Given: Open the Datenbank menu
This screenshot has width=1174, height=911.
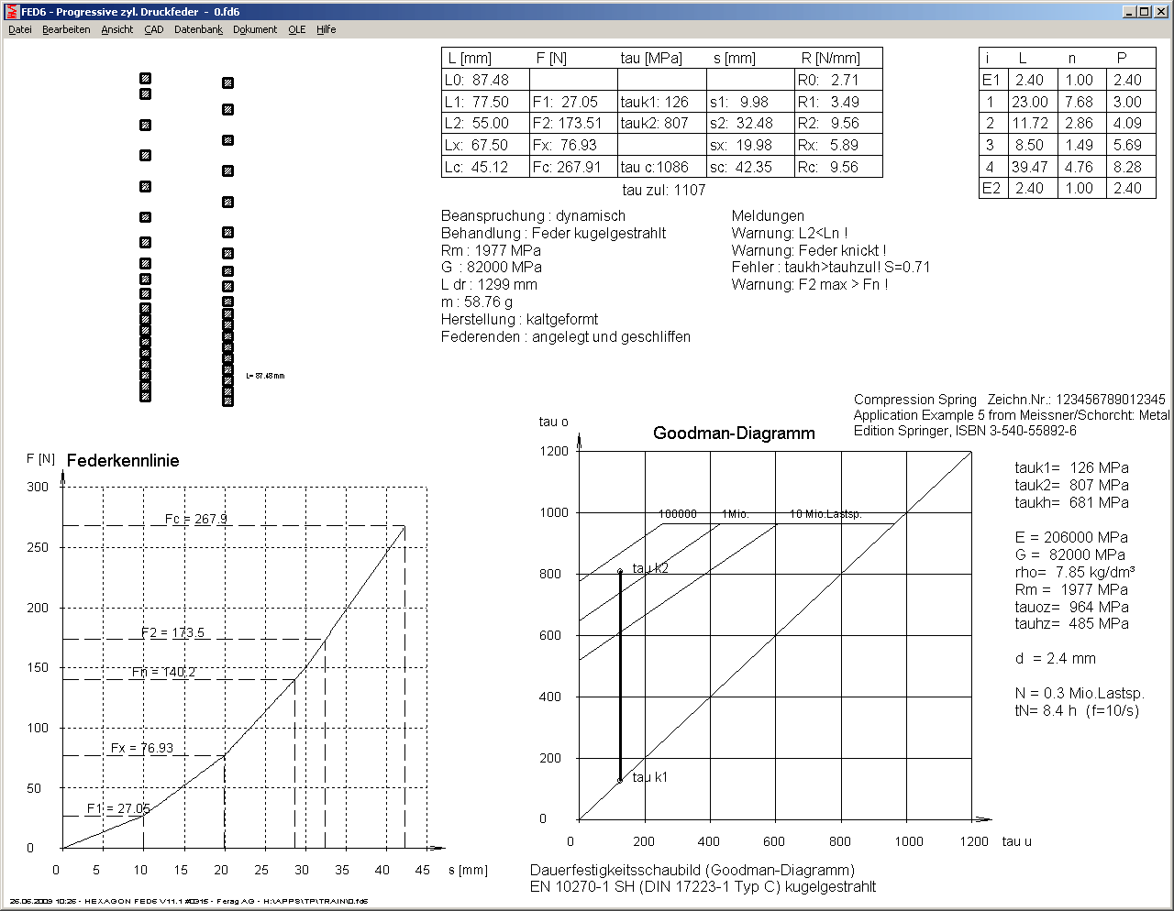Looking at the screenshot, I should point(198,29).
